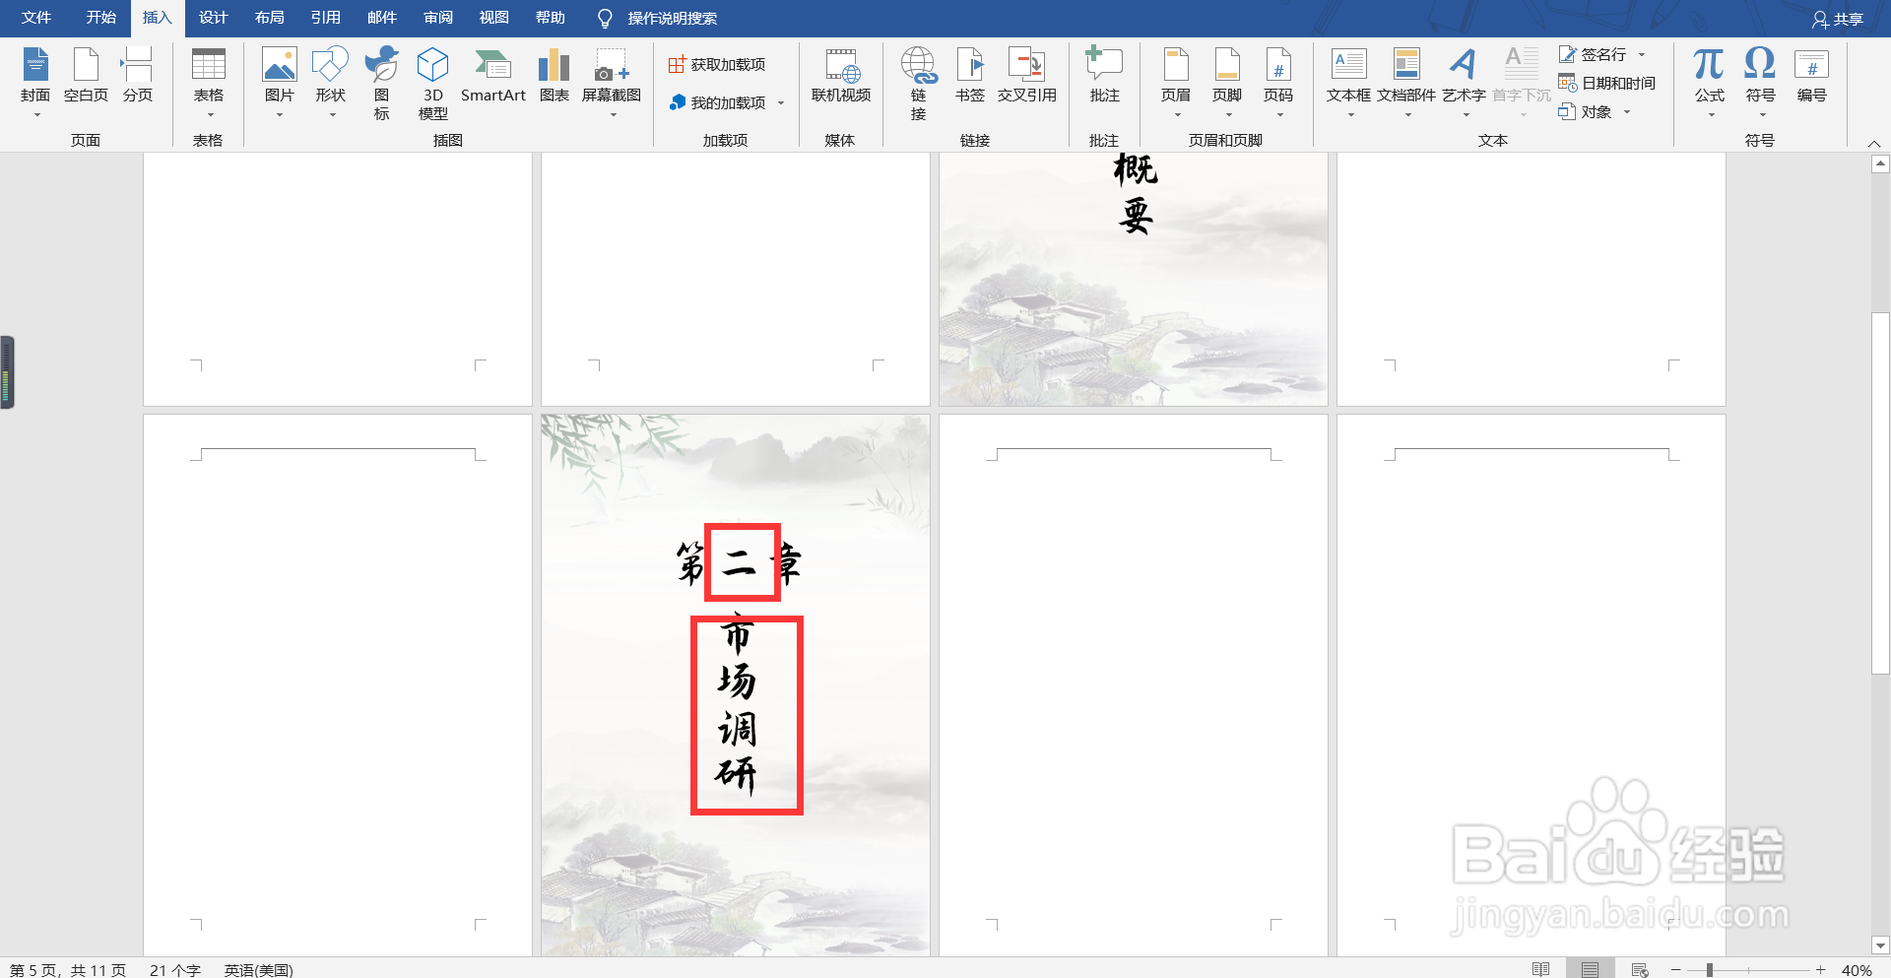
Task: Click the Tell Me search box (操作说明搜索)
Action: [x=672, y=19]
